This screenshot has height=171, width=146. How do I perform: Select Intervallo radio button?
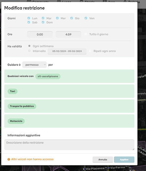29,51
